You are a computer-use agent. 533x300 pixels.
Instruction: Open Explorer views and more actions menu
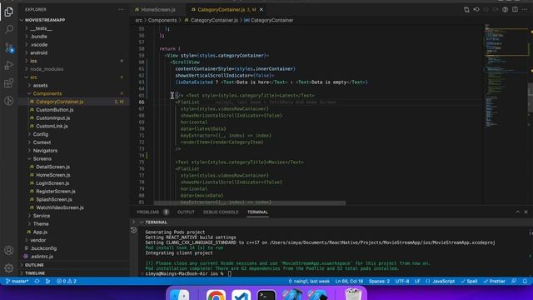pos(121,9)
